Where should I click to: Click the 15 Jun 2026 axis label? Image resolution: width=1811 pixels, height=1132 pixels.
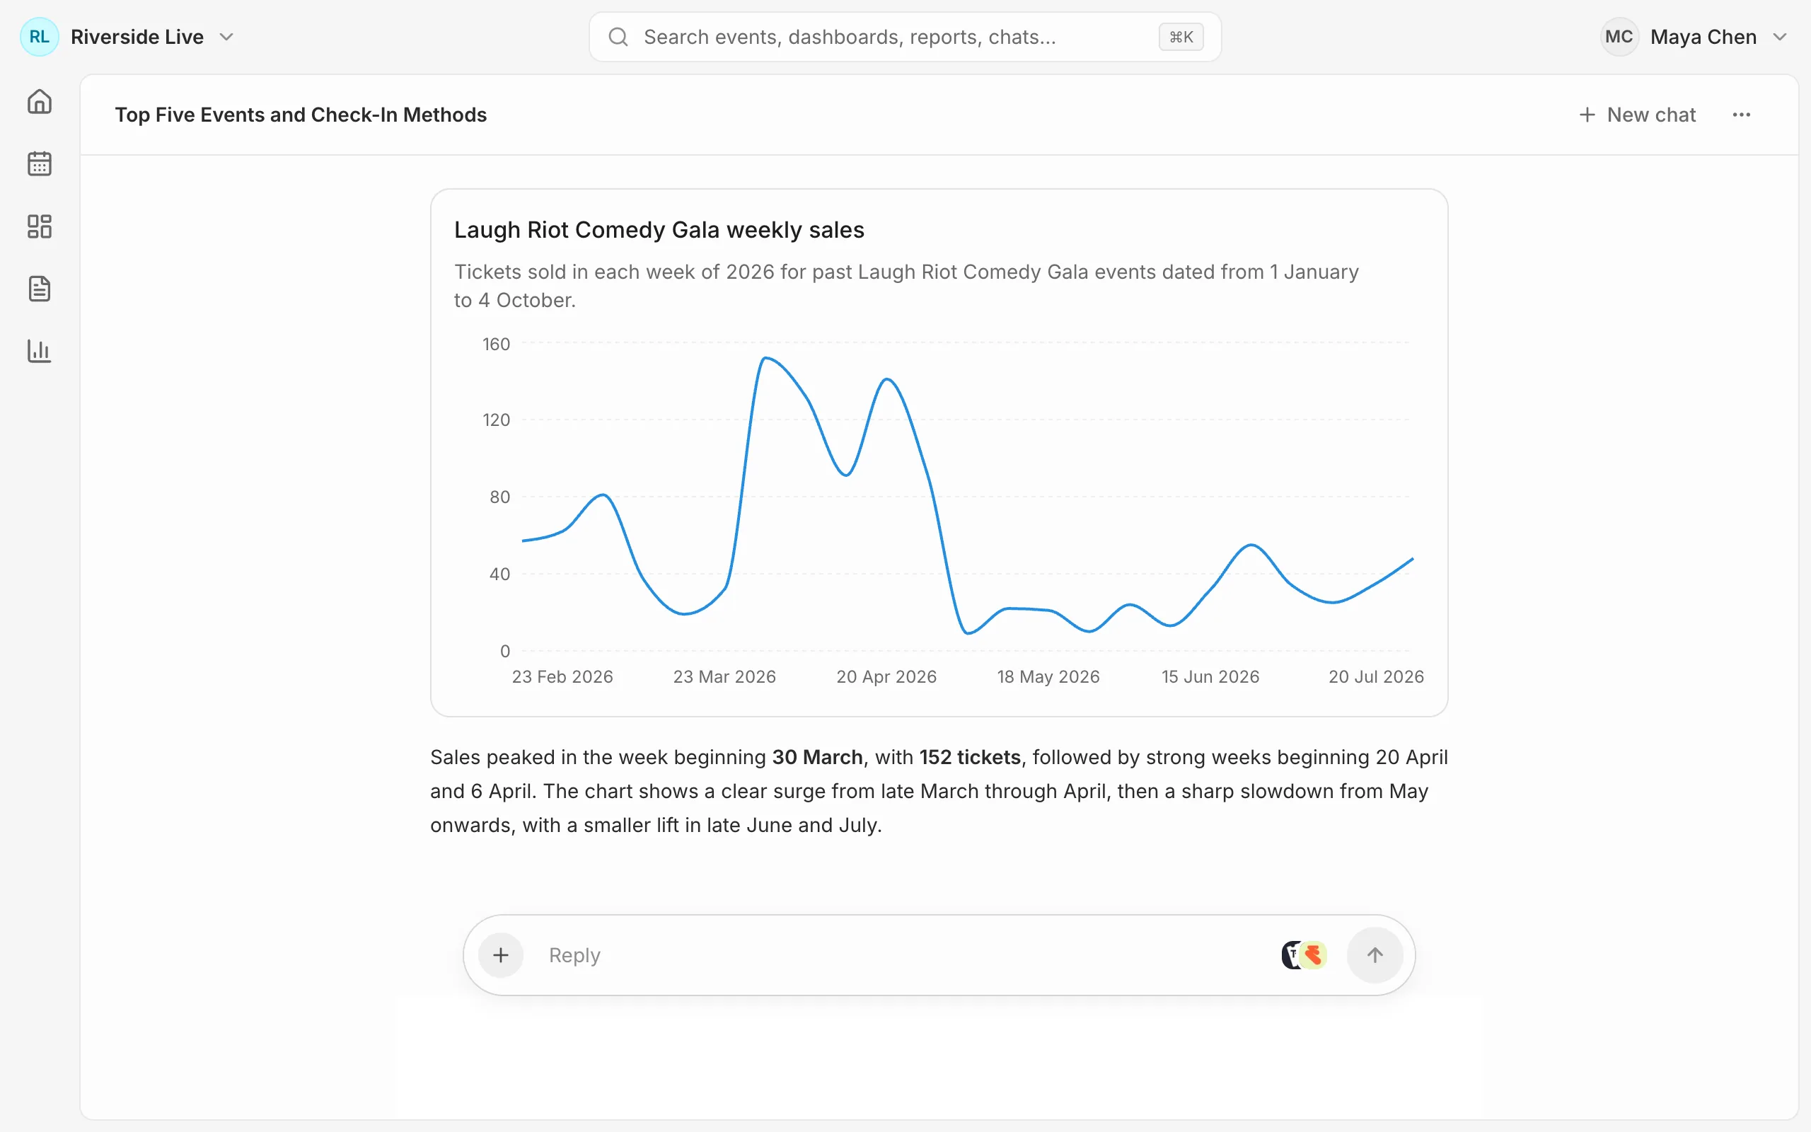click(x=1210, y=677)
